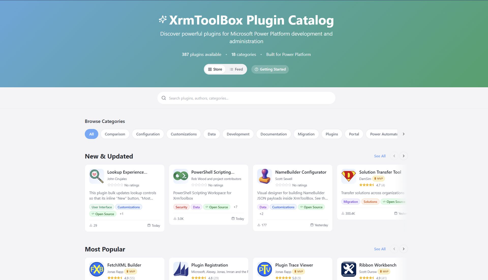This screenshot has height=280, width=488.
Task: Click the Plugin Registration chart icon
Action: [x=180, y=269]
